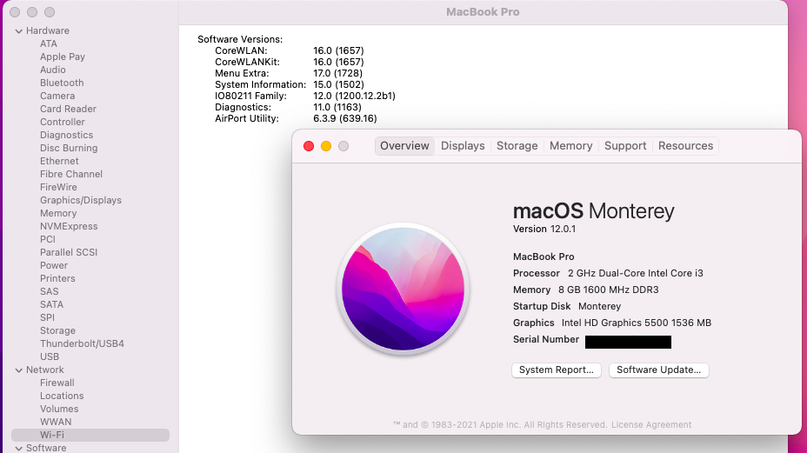This screenshot has width=807, height=453.
Task: Select SAS in the sidebar
Action: tap(49, 291)
